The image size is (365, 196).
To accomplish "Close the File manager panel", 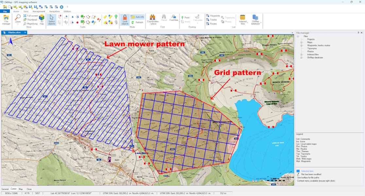I will pyautogui.click(x=361, y=33).
